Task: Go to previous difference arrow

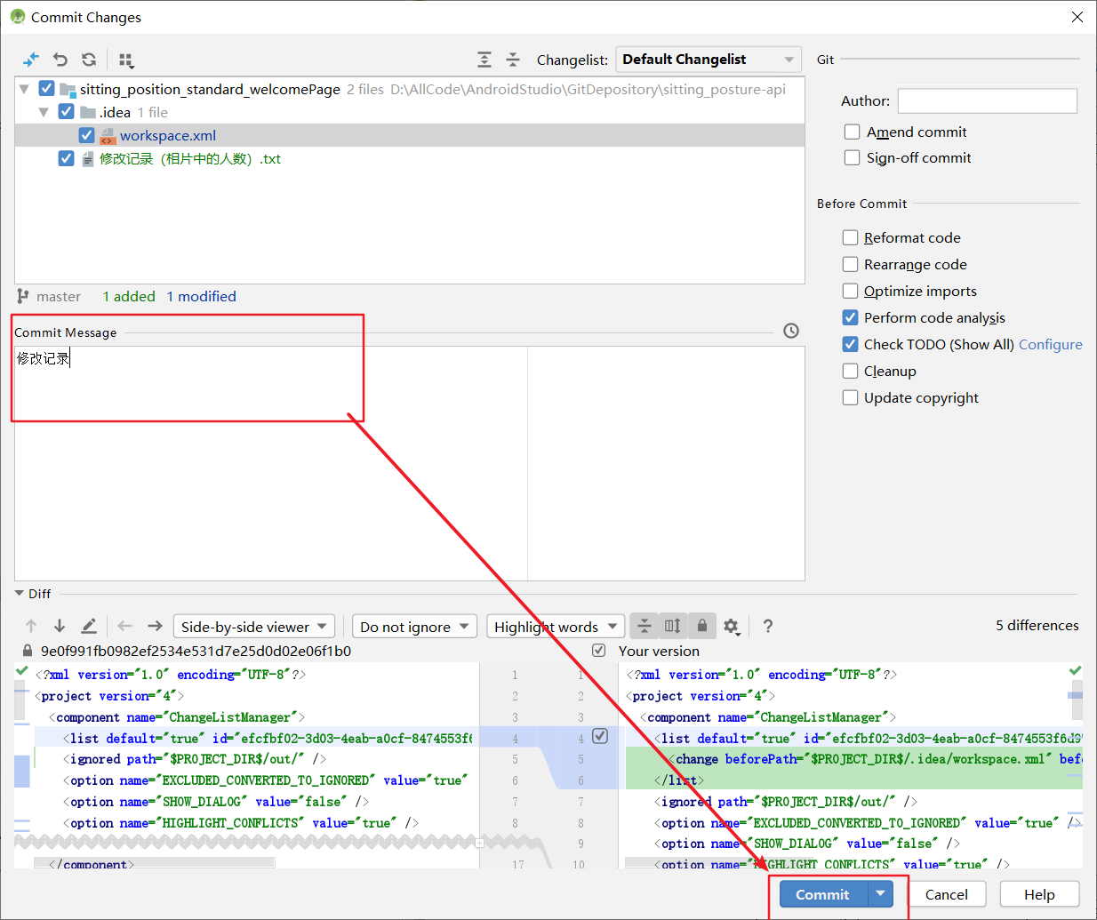Action: coord(31,626)
